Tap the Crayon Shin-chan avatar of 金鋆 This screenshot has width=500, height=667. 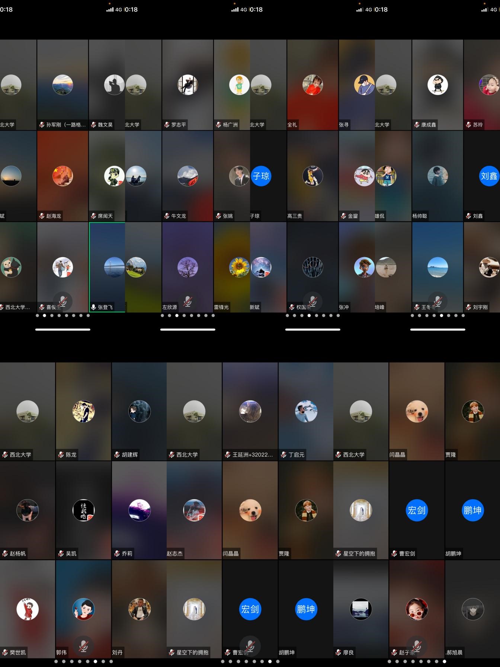364,176
